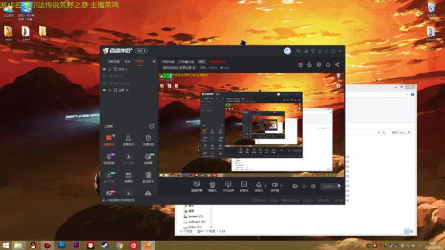This screenshot has height=250, width=445.
Task: Toggle the preview eye icon near settings gear
Action: click(x=304, y=186)
